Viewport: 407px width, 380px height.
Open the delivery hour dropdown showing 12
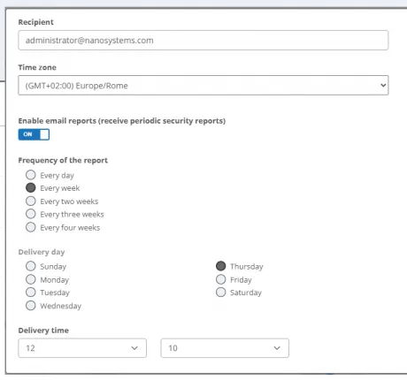82,348
